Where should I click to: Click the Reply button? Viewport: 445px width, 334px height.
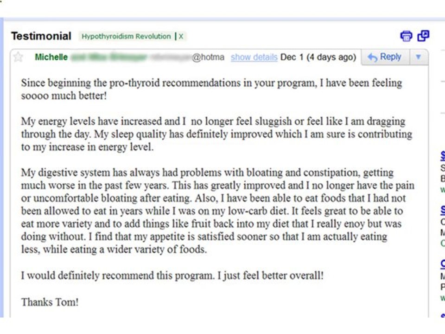click(x=386, y=57)
